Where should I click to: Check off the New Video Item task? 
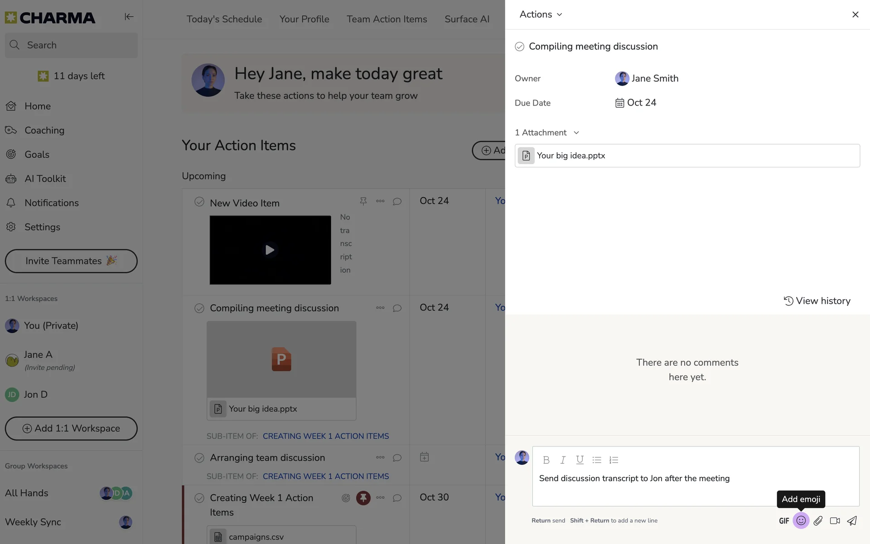[x=199, y=202]
